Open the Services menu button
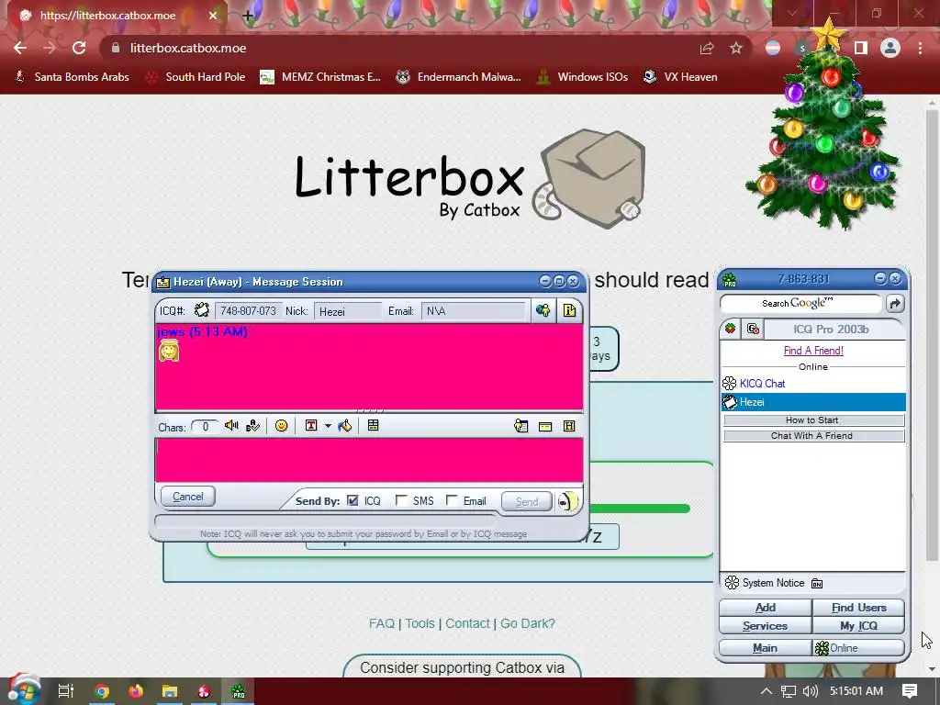The image size is (940, 705). tap(766, 626)
